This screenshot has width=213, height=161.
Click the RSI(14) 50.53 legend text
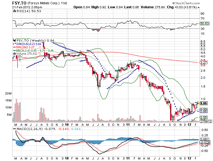click(x=29, y=11)
